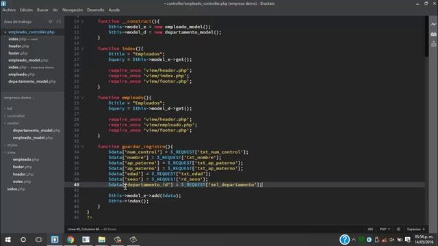Image resolution: width=438 pixels, height=246 pixels.
Task: Open the Navegación menu
Action: tap(73, 10)
